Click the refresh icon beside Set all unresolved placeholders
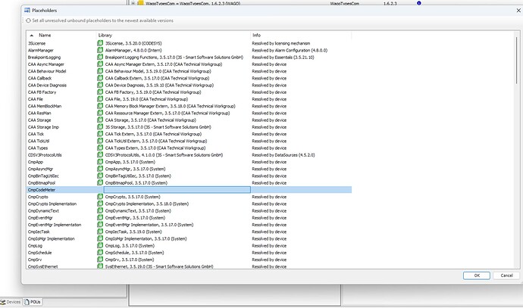Image resolution: width=523 pixels, height=308 pixels. tap(28, 20)
